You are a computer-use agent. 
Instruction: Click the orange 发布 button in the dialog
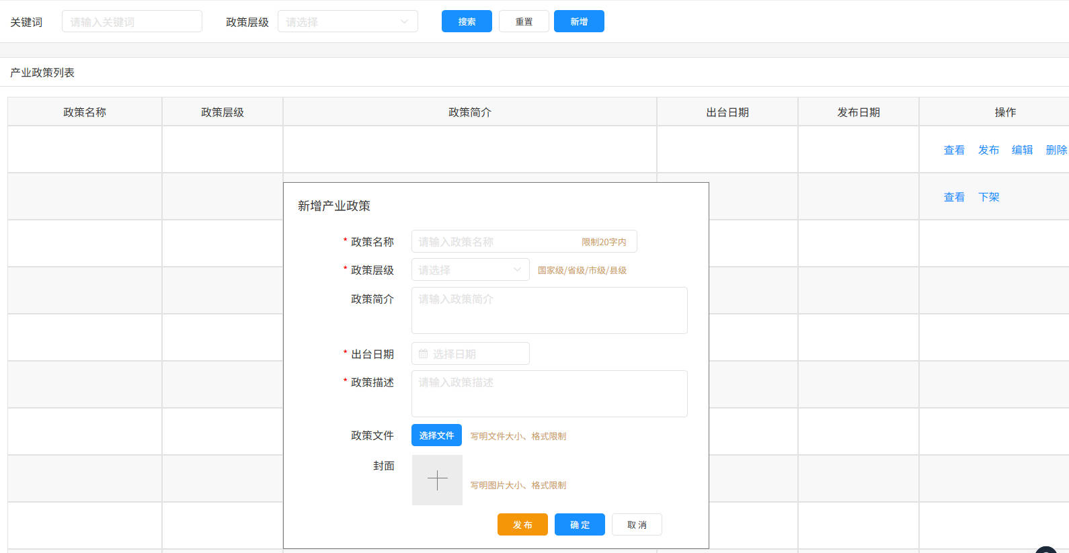click(522, 525)
